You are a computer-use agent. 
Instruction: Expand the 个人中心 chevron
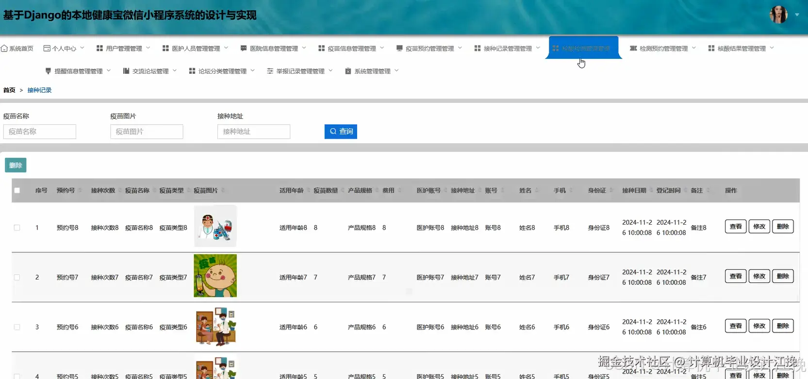point(82,48)
